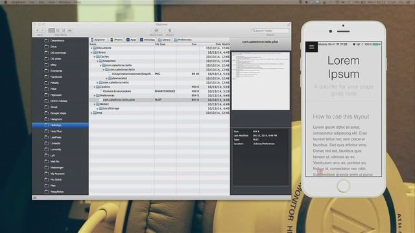Switch to the second view mode icon
Screen dimensions: 415x233
click(58, 30)
